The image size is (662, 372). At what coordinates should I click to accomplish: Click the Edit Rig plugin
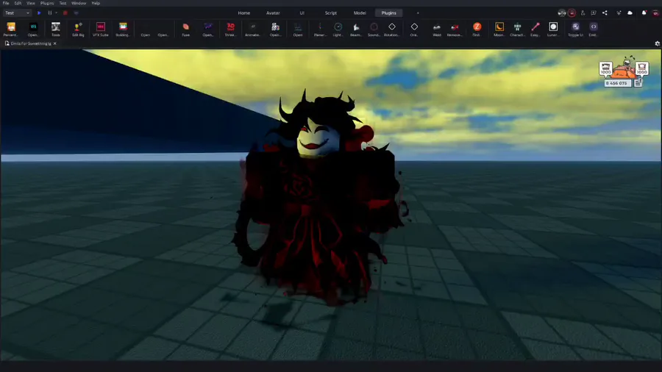click(x=78, y=29)
